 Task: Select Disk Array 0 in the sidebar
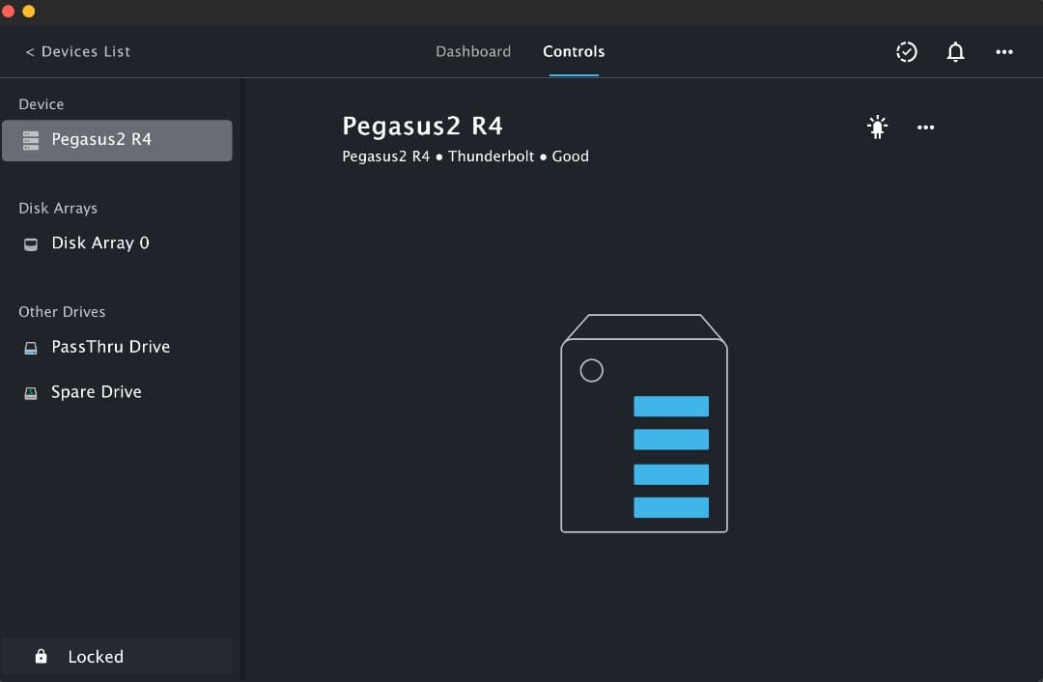(100, 243)
